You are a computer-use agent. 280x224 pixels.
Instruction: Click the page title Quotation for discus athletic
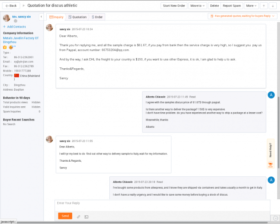coord(52,5)
